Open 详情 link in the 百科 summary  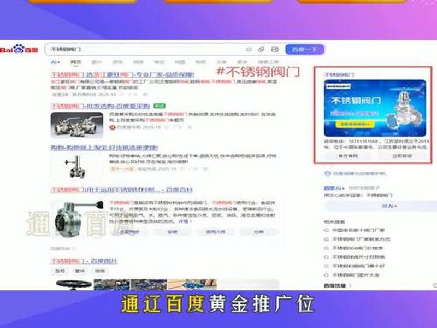click(185, 221)
